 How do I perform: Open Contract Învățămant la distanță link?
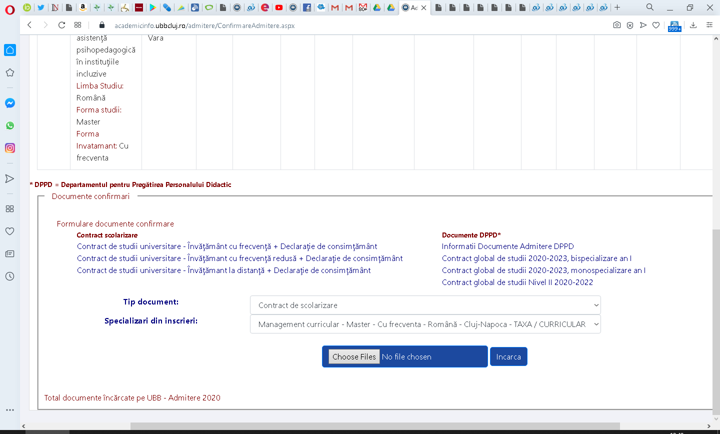coord(224,270)
